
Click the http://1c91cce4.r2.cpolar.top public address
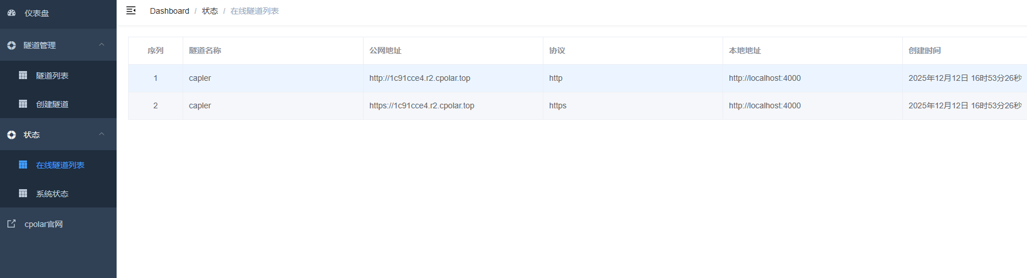point(419,78)
